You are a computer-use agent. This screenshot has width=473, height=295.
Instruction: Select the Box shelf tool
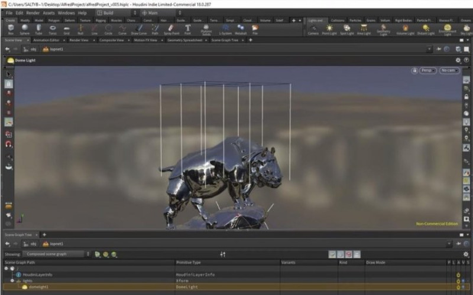[11, 29]
